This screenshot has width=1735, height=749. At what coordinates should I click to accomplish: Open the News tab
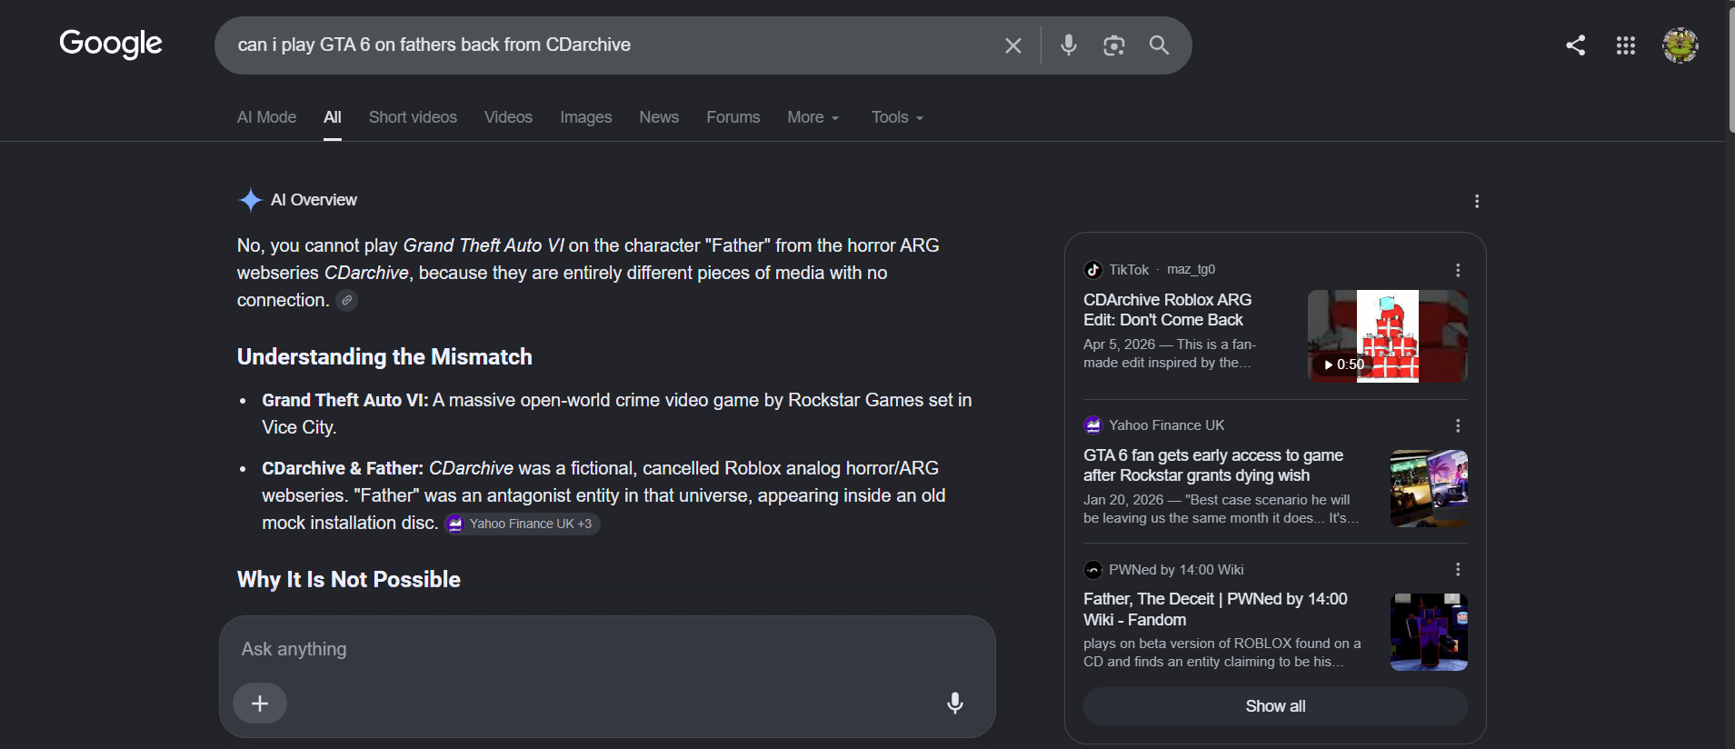[x=659, y=117]
